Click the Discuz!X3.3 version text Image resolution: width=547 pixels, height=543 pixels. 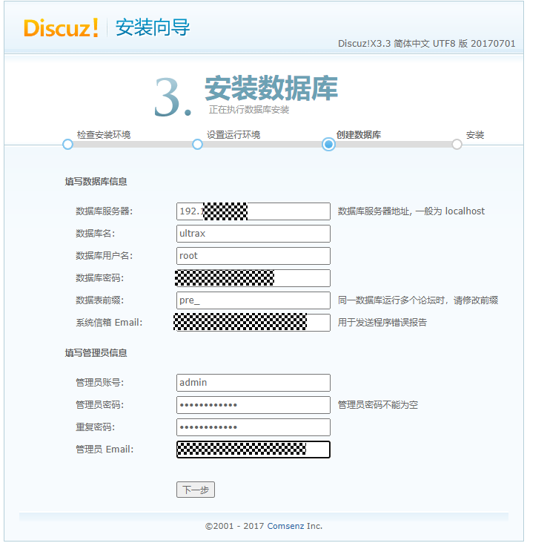tap(426, 44)
